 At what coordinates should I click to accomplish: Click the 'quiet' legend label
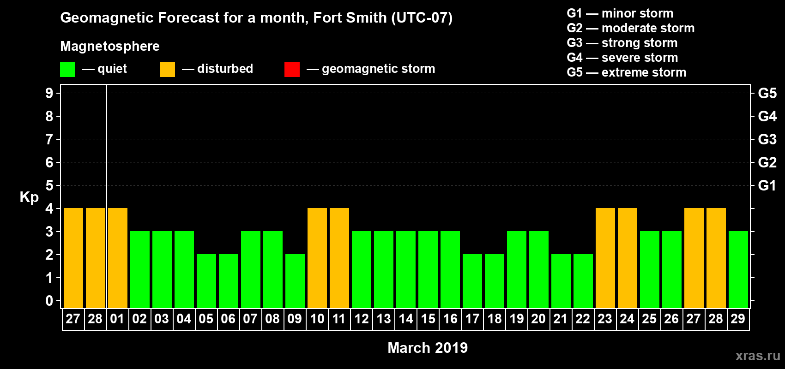click(112, 69)
